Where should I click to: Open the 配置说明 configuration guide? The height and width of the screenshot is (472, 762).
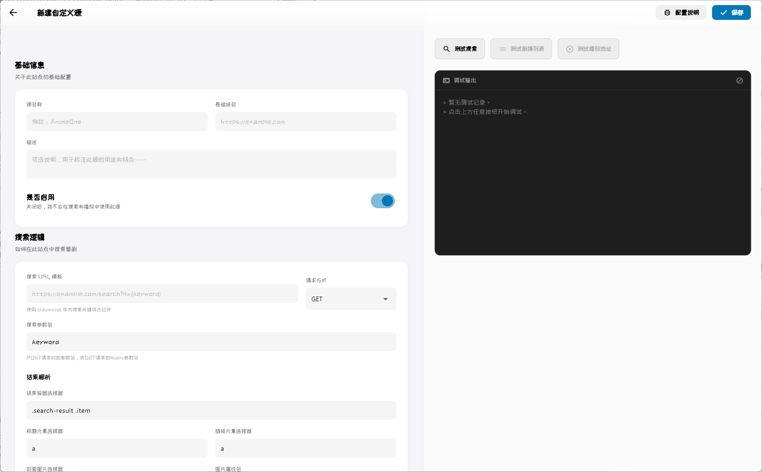(681, 12)
